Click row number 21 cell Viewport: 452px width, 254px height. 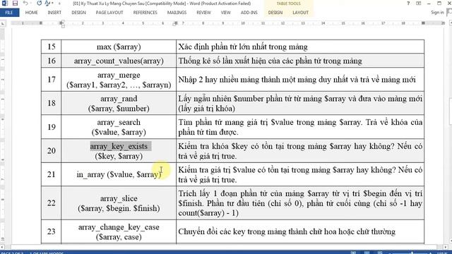[52, 174]
